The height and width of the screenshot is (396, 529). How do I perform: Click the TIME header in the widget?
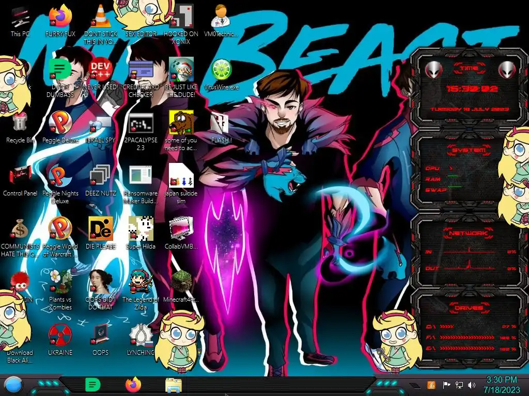[469, 69]
